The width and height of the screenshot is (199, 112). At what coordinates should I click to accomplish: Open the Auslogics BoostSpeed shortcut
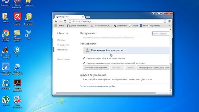(17, 69)
